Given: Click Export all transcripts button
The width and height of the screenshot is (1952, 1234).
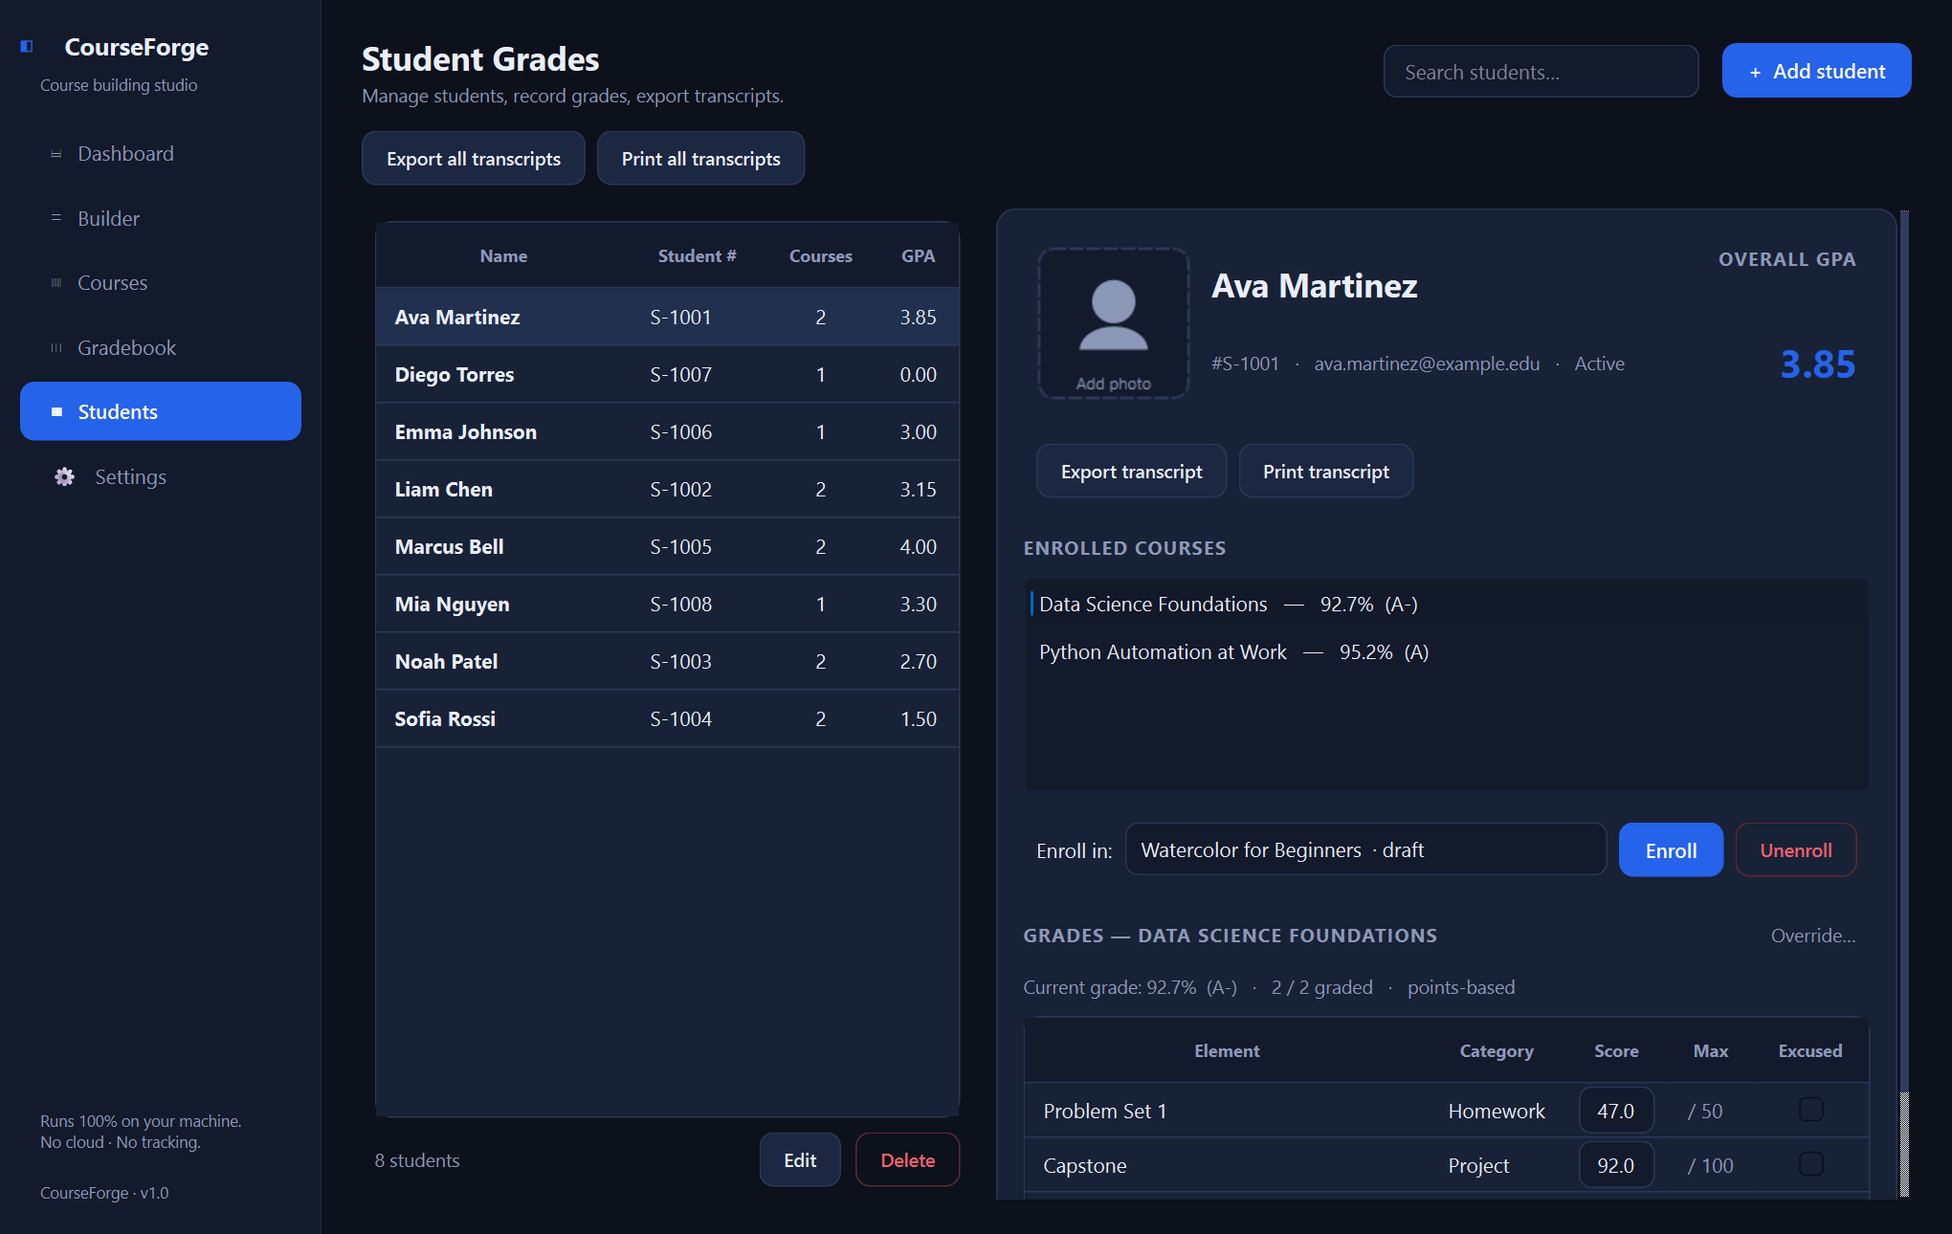Looking at the screenshot, I should pyautogui.click(x=474, y=159).
